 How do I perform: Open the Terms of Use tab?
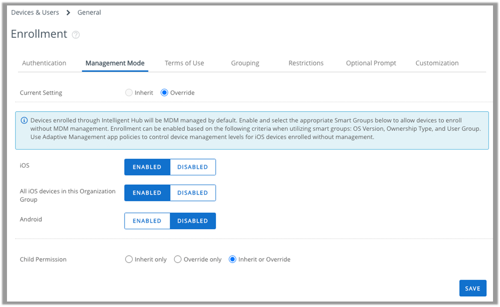[184, 63]
